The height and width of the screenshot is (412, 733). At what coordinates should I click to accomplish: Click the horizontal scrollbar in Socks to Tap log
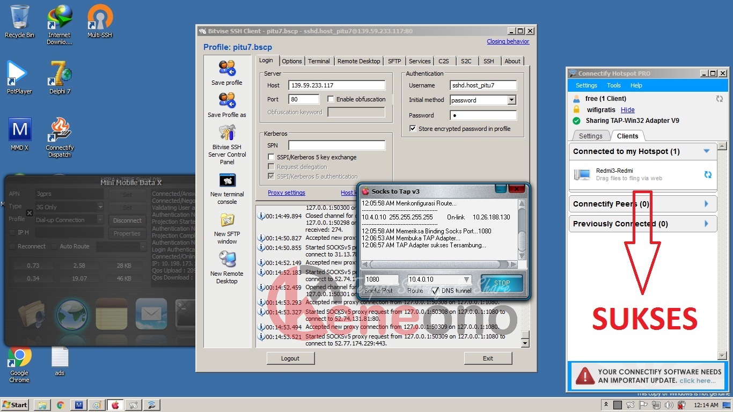(x=439, y=264)
